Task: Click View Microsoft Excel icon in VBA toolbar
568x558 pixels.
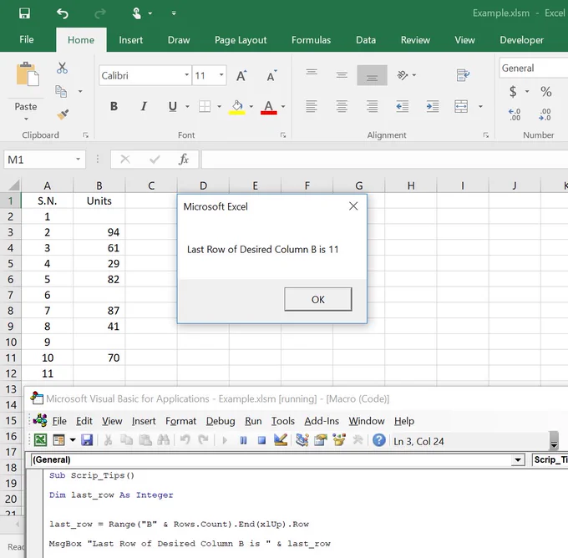Action: click(40, 440)
